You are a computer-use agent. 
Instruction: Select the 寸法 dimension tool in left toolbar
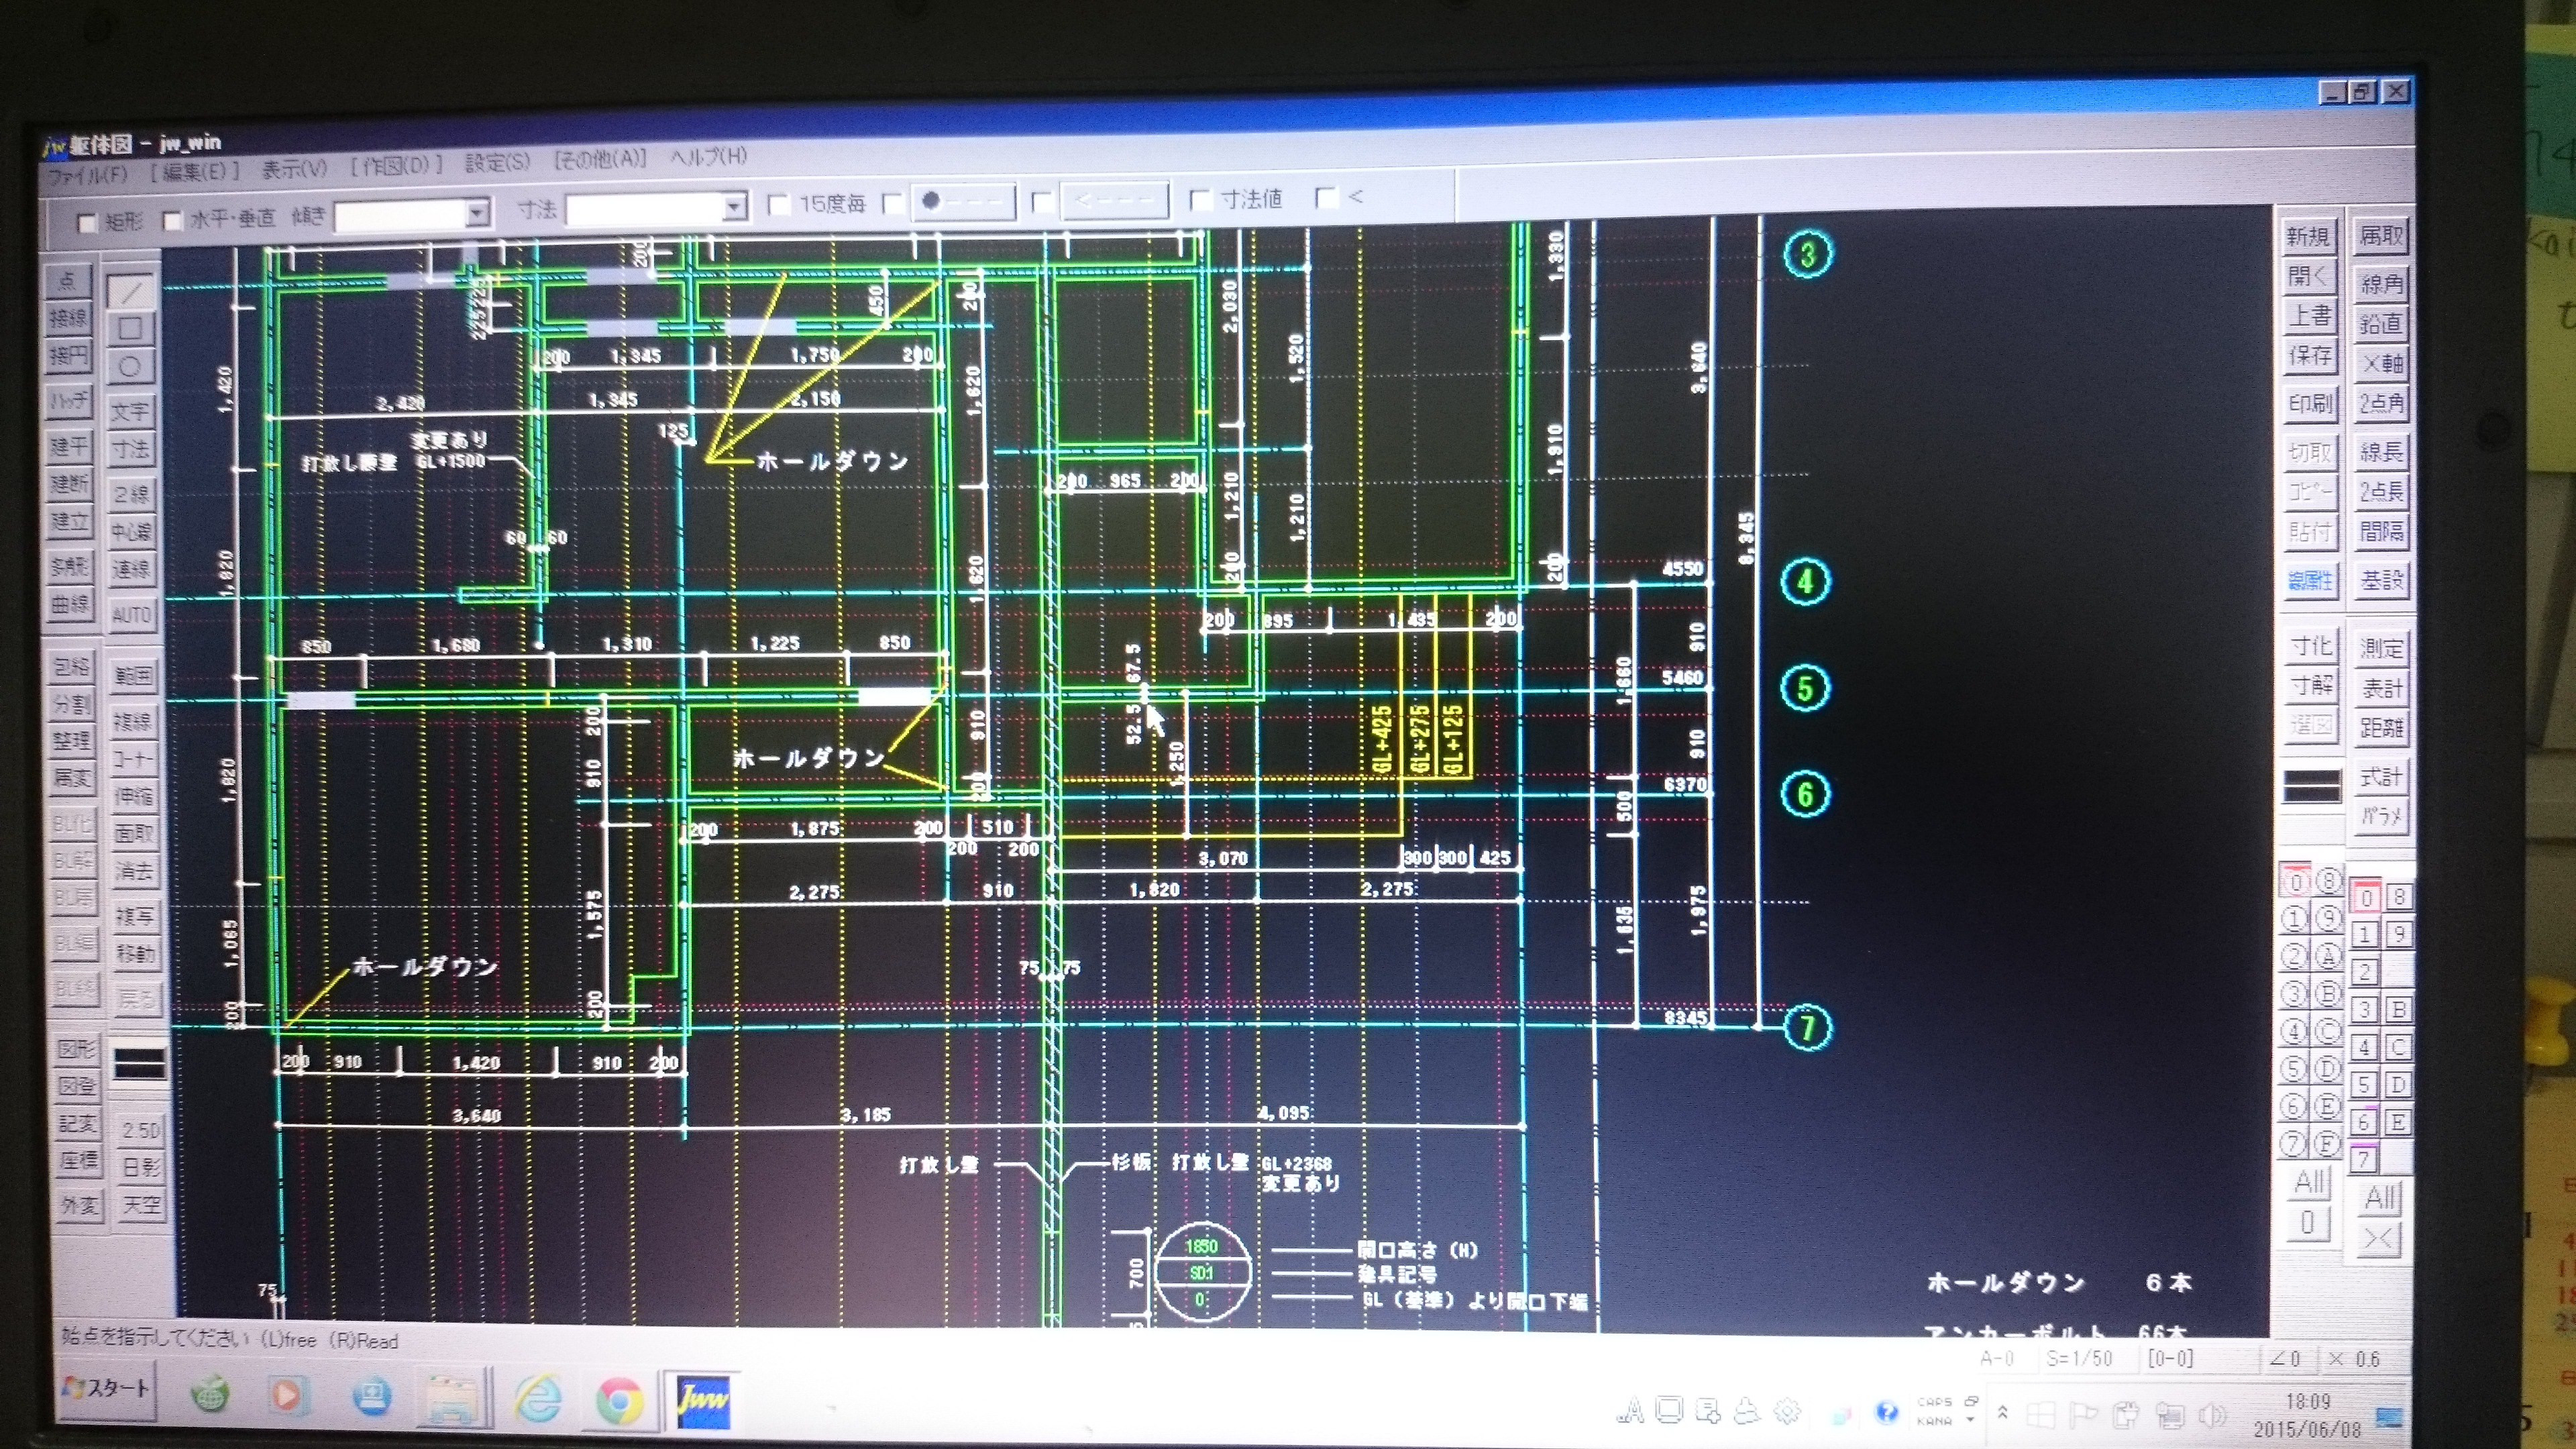(131, 449)
